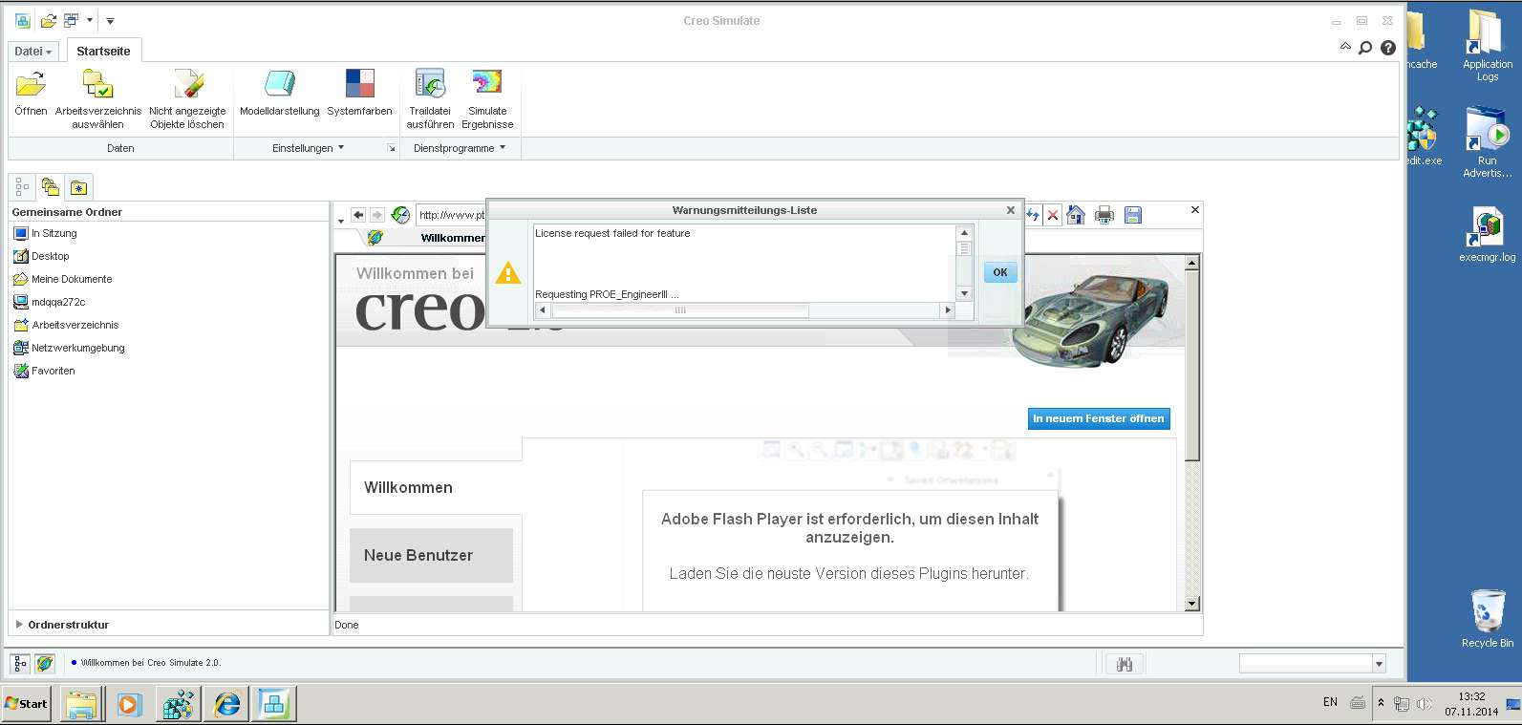Image resolution: width=1522 pixels, height=725 pixels.
Task: Select Willkommen section on welcome page
Action: pyautogui.click(x=435, y=487)
